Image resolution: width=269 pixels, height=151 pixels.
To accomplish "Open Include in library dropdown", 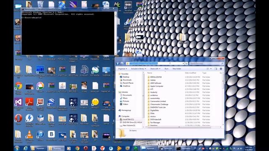I will (138, 69).
